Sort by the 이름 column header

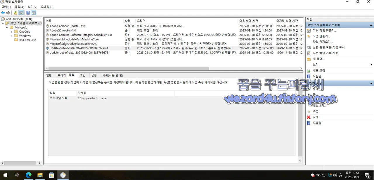click(84, 21)
